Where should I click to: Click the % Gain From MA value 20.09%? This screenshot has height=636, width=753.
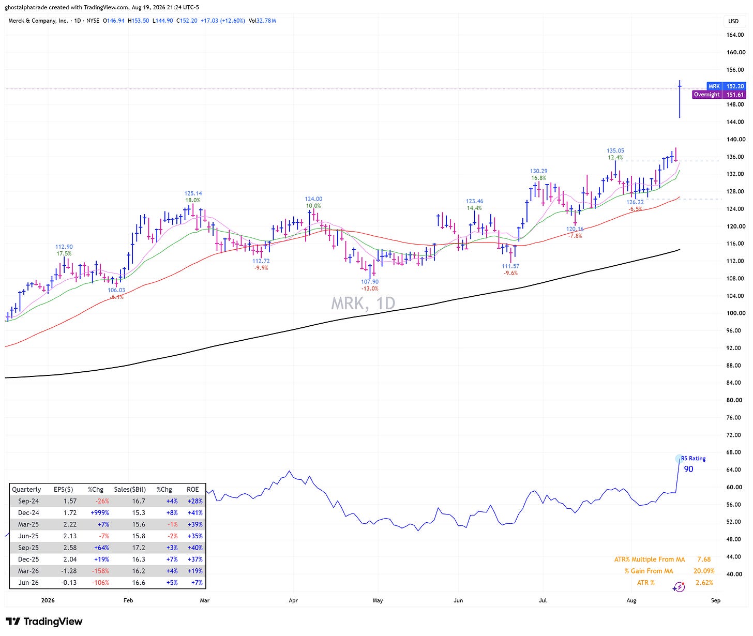pos(704,571)
